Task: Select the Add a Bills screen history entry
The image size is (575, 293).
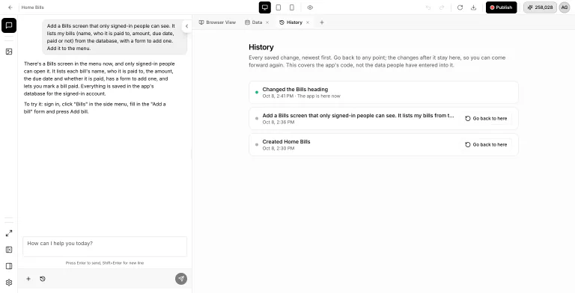Action: [383, 119]
